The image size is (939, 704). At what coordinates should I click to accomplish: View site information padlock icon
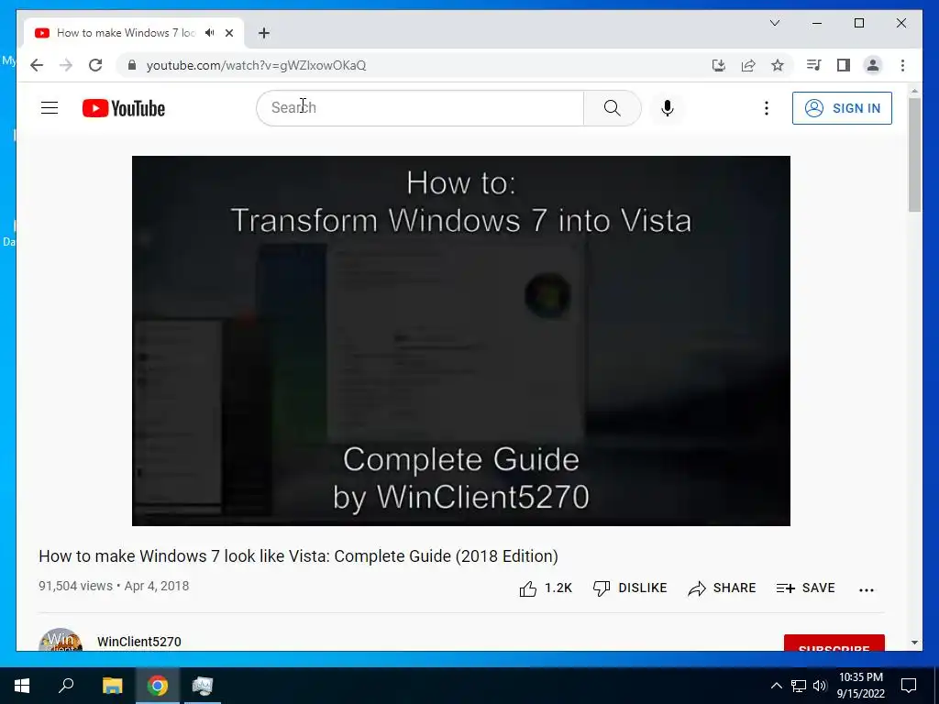pos(132,65)
